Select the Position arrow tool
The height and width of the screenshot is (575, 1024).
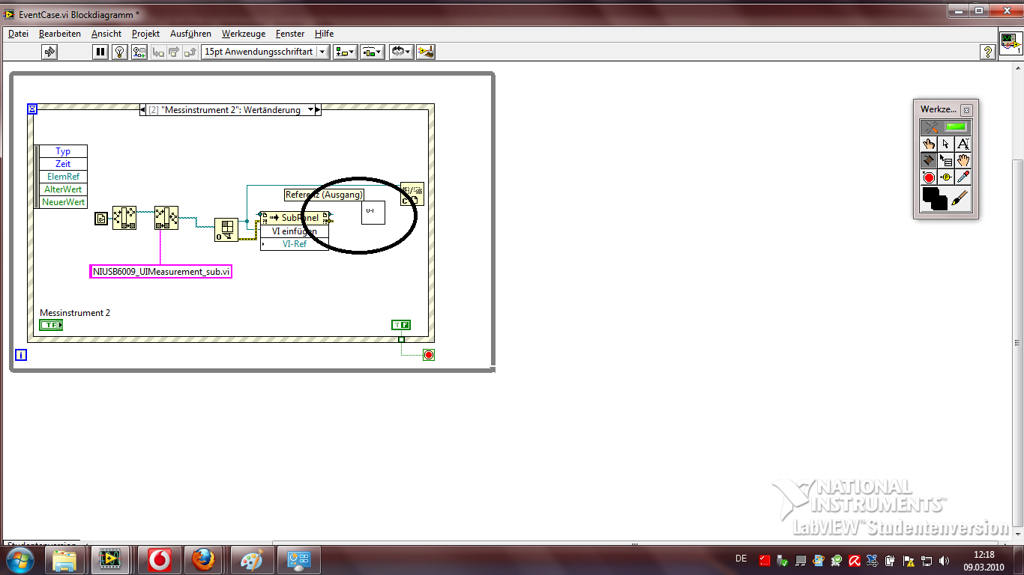point(946,144)
